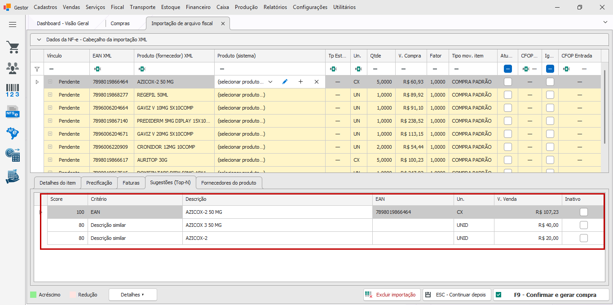Screen dimensions: 613x305
Task: Toggle Inativo checkbox for the EAN suggestion row
Action: (x=583, y=212)
